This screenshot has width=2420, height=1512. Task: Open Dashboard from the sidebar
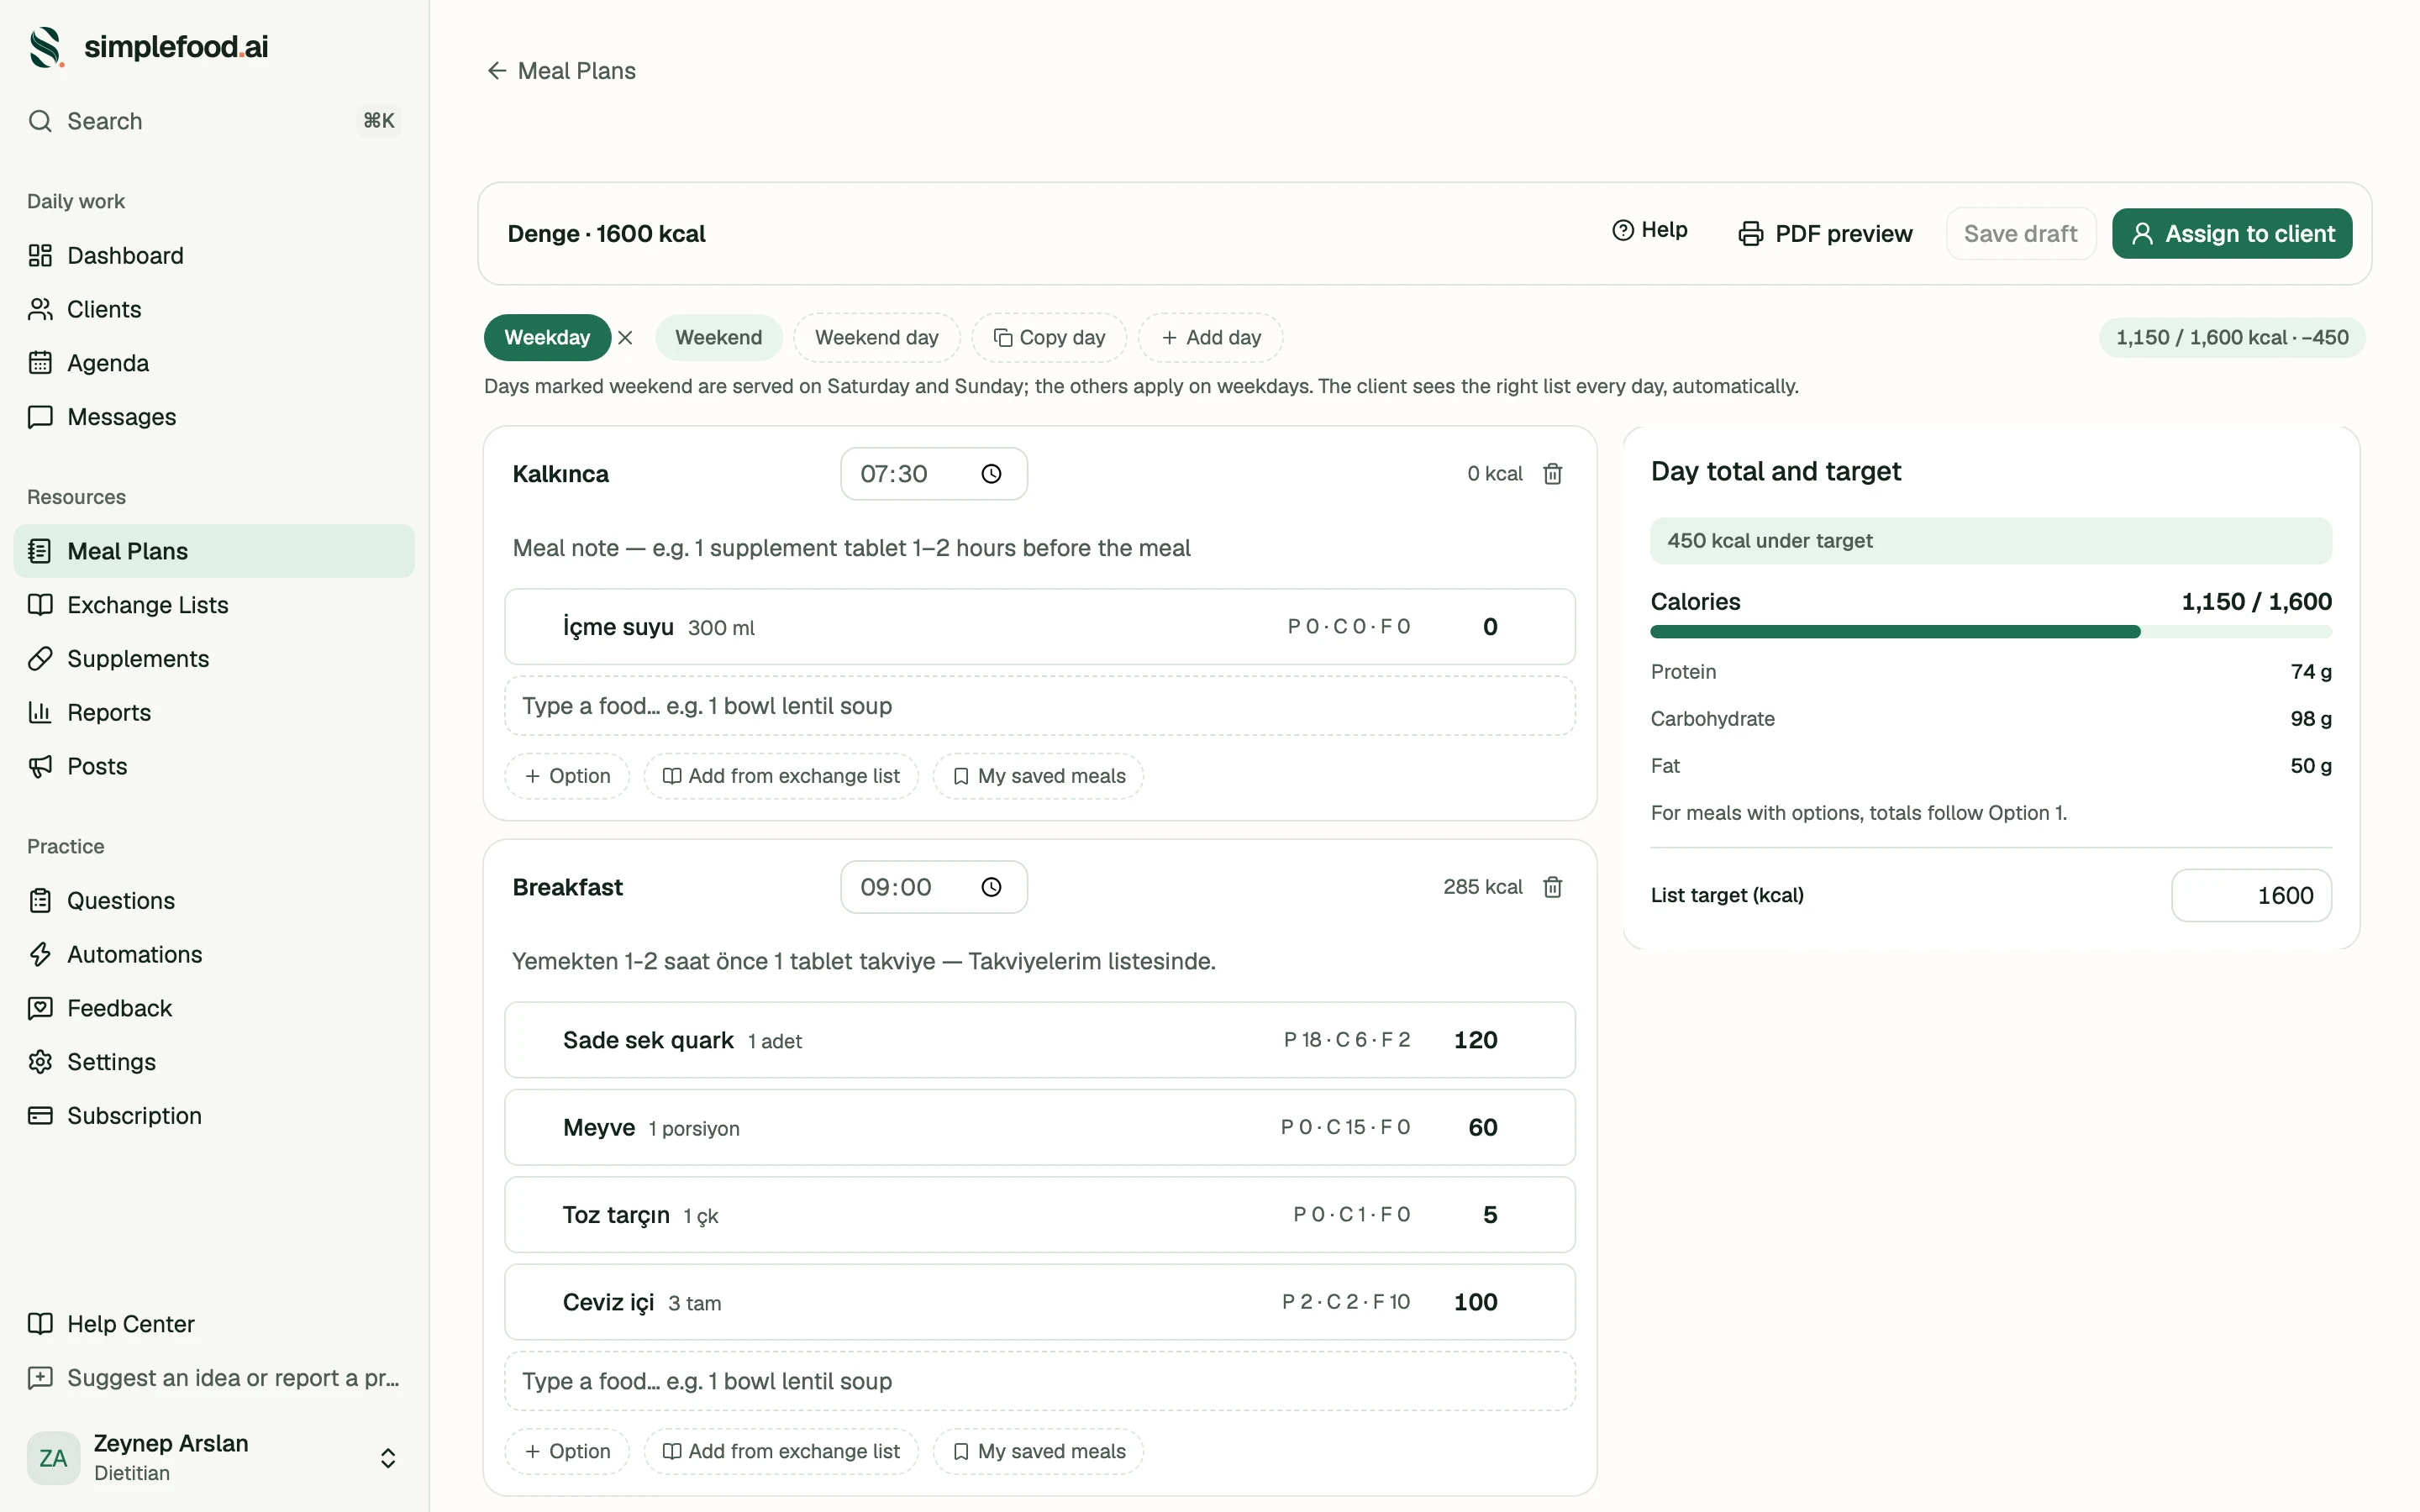214,255
